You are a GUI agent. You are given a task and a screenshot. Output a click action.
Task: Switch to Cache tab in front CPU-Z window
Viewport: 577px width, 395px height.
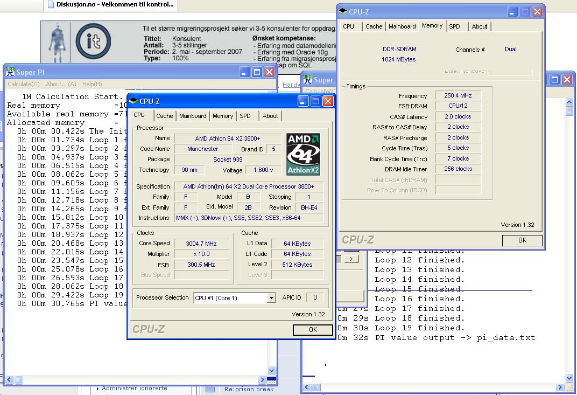164,116
